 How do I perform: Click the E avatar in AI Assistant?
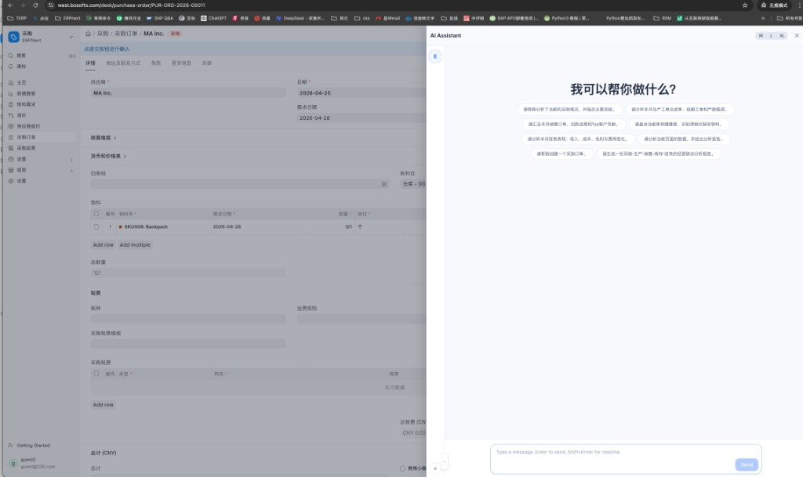(x=435, y=56)
